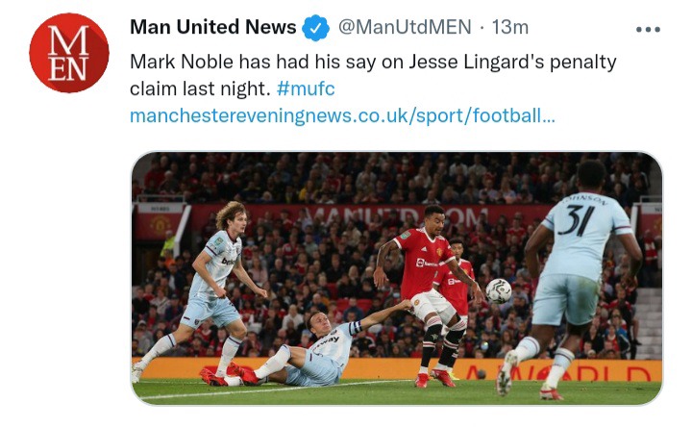Open the 13m tweet timestamp

(509, 27)
